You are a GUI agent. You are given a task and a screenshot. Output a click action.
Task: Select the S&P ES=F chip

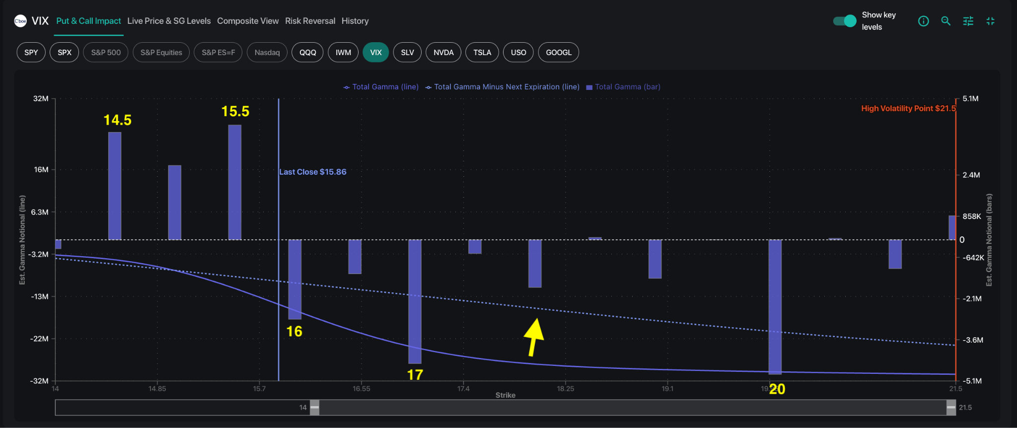218,53
